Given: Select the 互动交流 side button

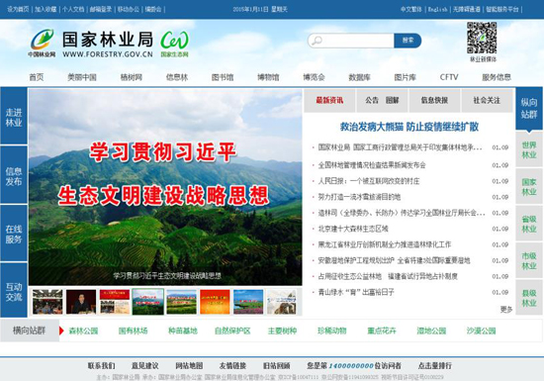Looking at the screenshot, I should 14,291.
